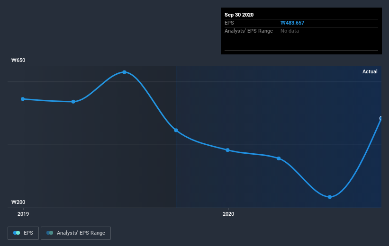The width and height of the screenshot is (389, 246).
Task: Click the 2019 axis label
Action: (23, 214)
